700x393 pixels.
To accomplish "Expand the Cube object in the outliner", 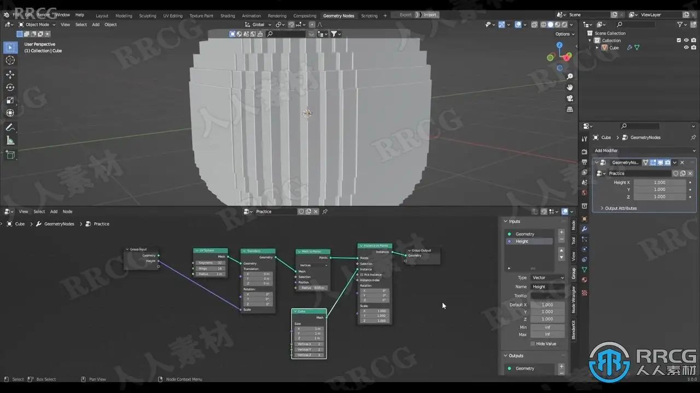I will pos(598,47).
